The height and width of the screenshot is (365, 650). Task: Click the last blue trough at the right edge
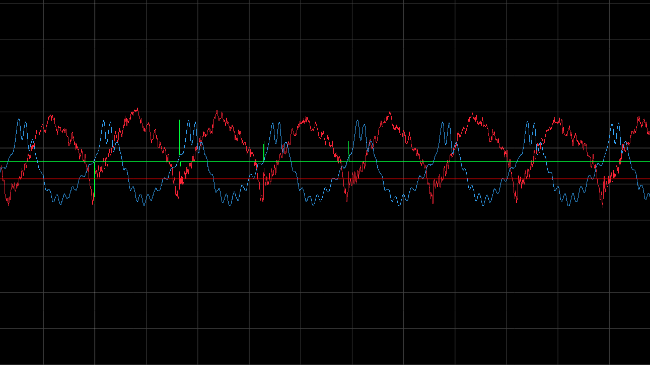(647, 197)
